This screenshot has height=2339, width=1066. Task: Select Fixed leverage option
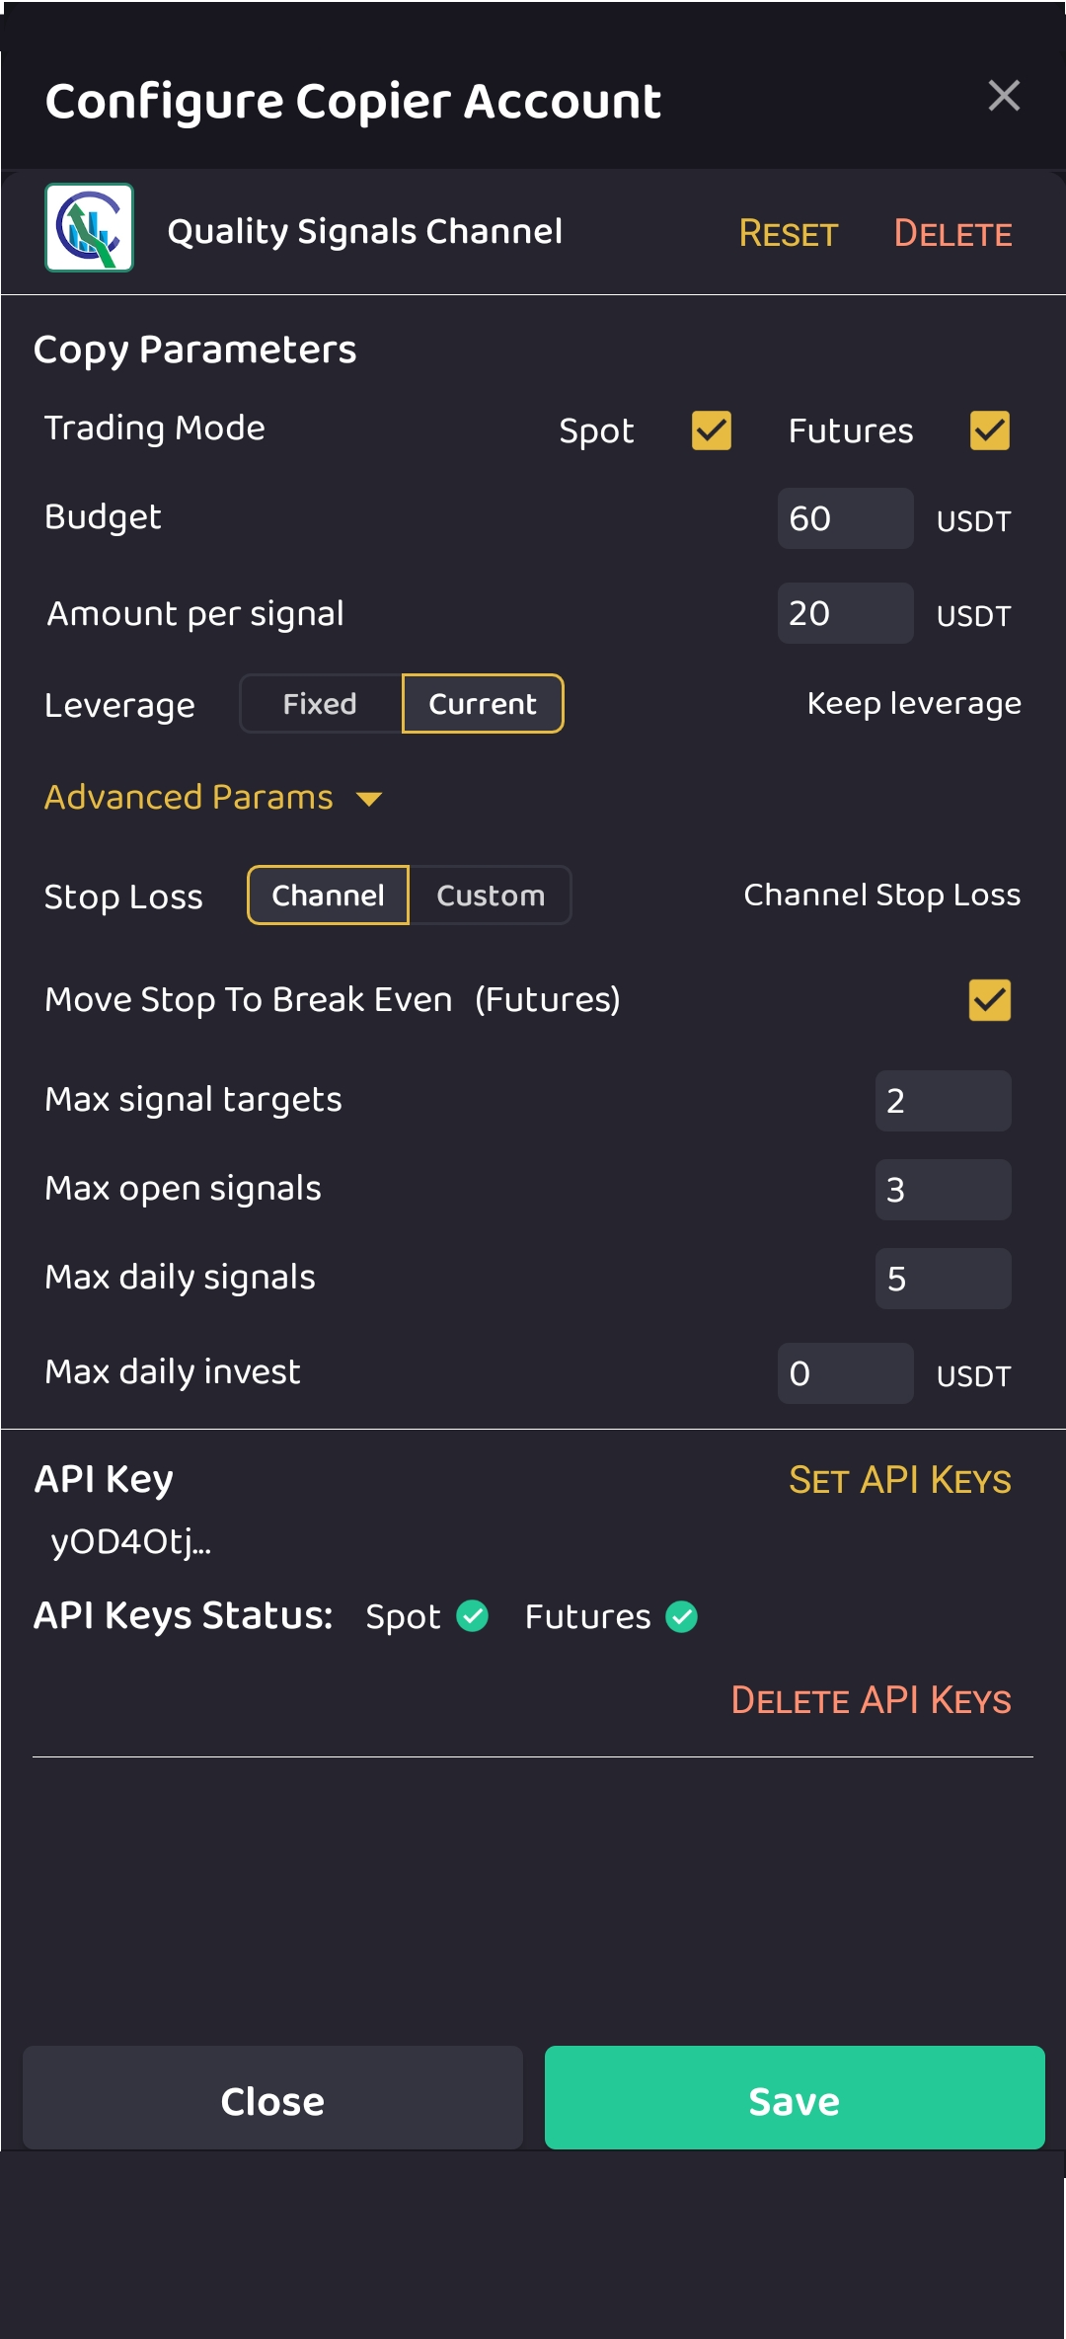pyautogui.click(x=320, y=704)
